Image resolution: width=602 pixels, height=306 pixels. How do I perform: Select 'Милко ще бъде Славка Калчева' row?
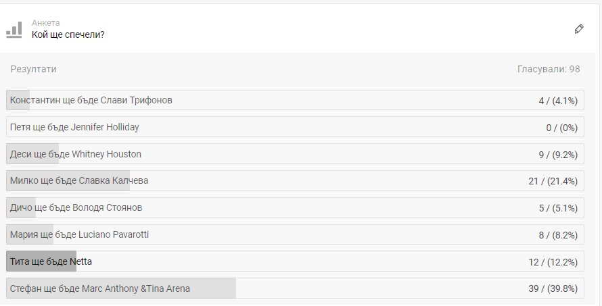click(x=79, y=181)
